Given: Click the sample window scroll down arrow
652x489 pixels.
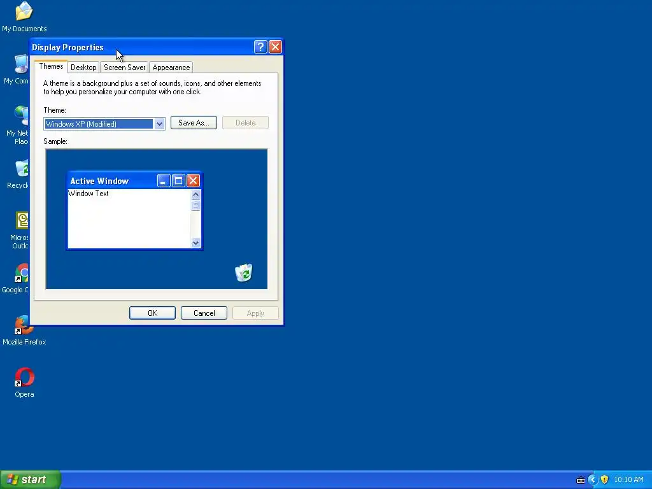Looking at the screenshot, I should tap(196, 243).
